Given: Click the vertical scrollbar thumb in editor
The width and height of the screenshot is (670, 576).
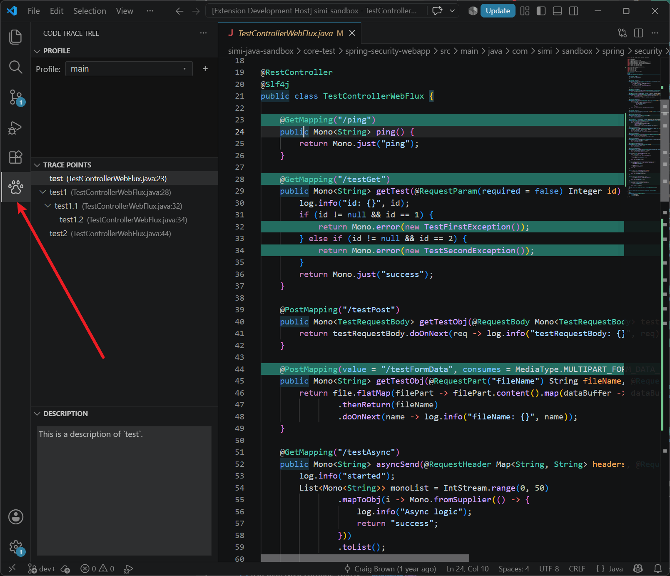Looking at the screenshot, I should tap(665, 151).
